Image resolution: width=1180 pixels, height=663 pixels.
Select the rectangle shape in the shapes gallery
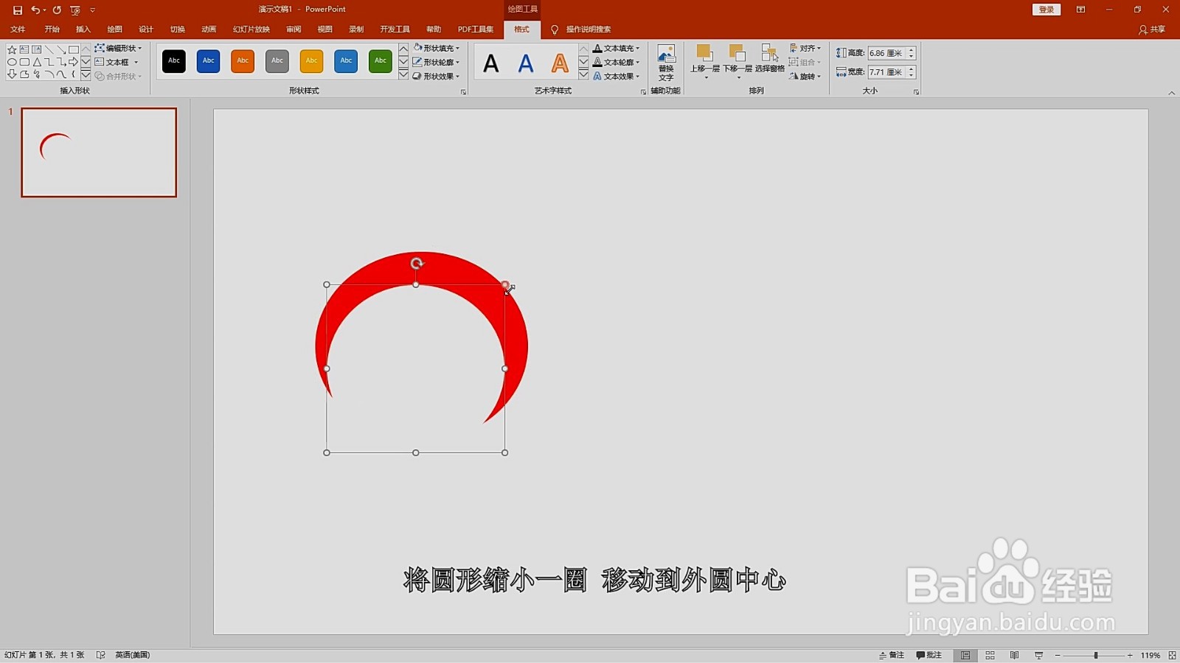[x=74, y=49]
